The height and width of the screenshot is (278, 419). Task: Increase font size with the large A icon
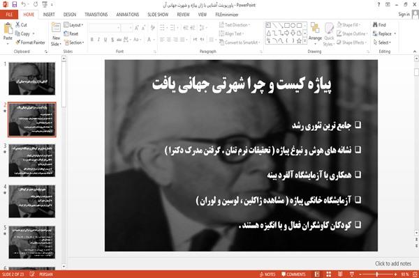[x=137, y=28]
